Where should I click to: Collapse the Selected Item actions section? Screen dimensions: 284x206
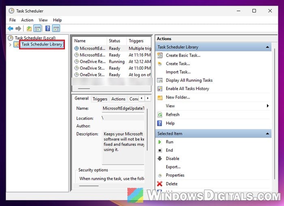click(x=267, y=134)
